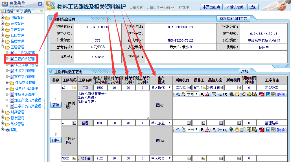291x162 pixels.
Task: Click the 本页面帮助 help button
Action: coord(211,7)
